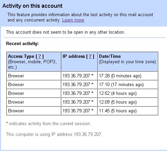167x151 pixels.
Task: Click the Activity on this account heading
Action: (x=32, y=6)
